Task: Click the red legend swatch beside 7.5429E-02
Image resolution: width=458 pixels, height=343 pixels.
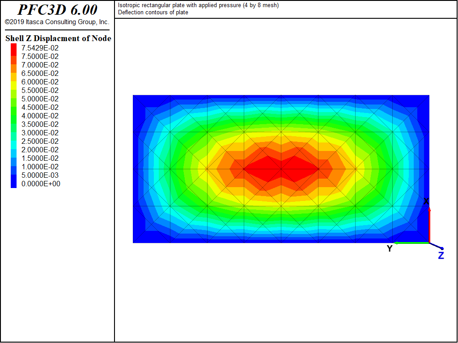Action: pos(14,49)
